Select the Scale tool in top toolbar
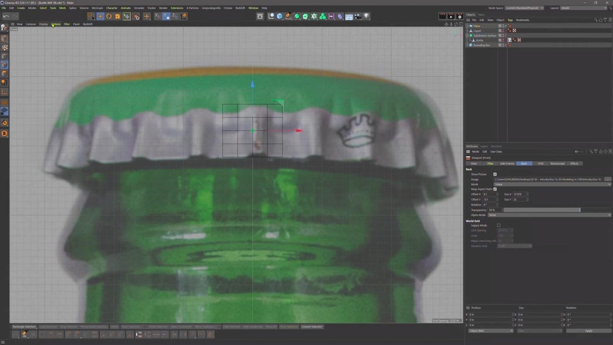613x345 pixels. (x=117, y=16)
